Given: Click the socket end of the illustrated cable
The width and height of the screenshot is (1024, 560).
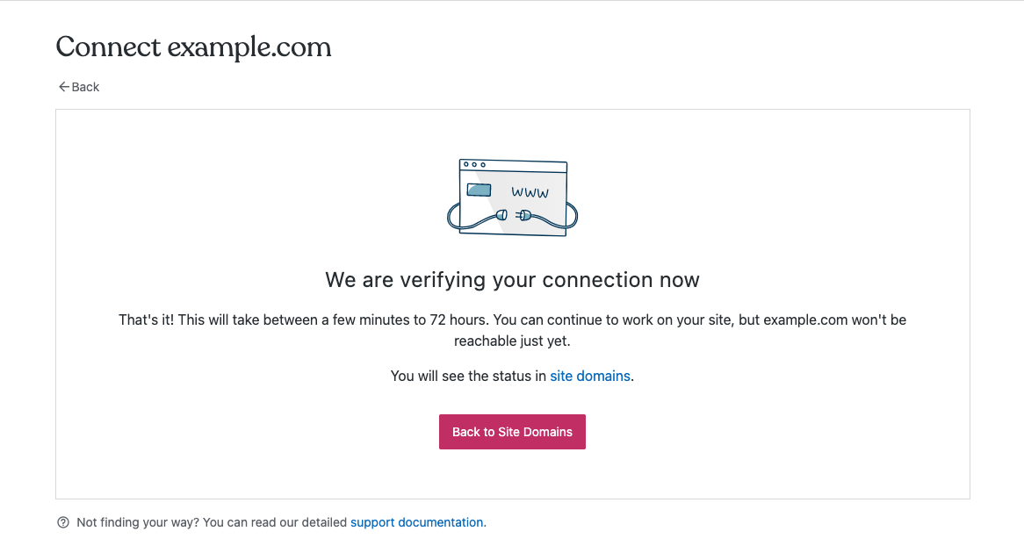Looking at the screenshot, I should click(502, 214).
